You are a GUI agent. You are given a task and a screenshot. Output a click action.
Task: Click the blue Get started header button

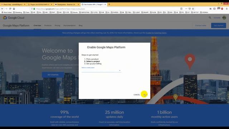pos(219,25)
